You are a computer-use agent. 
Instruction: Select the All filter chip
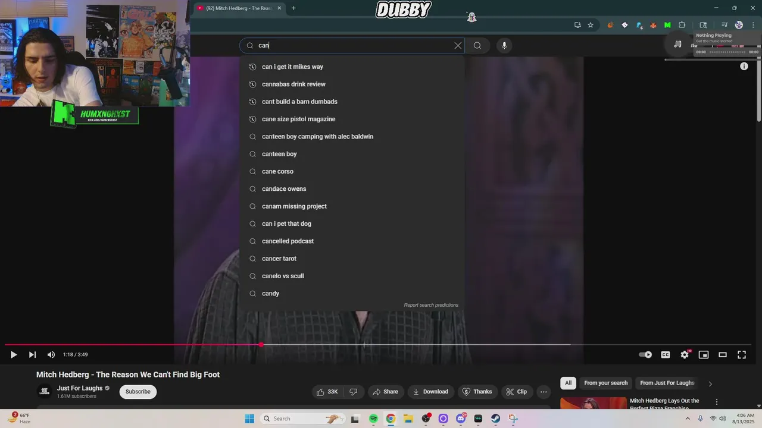(569, 383)
